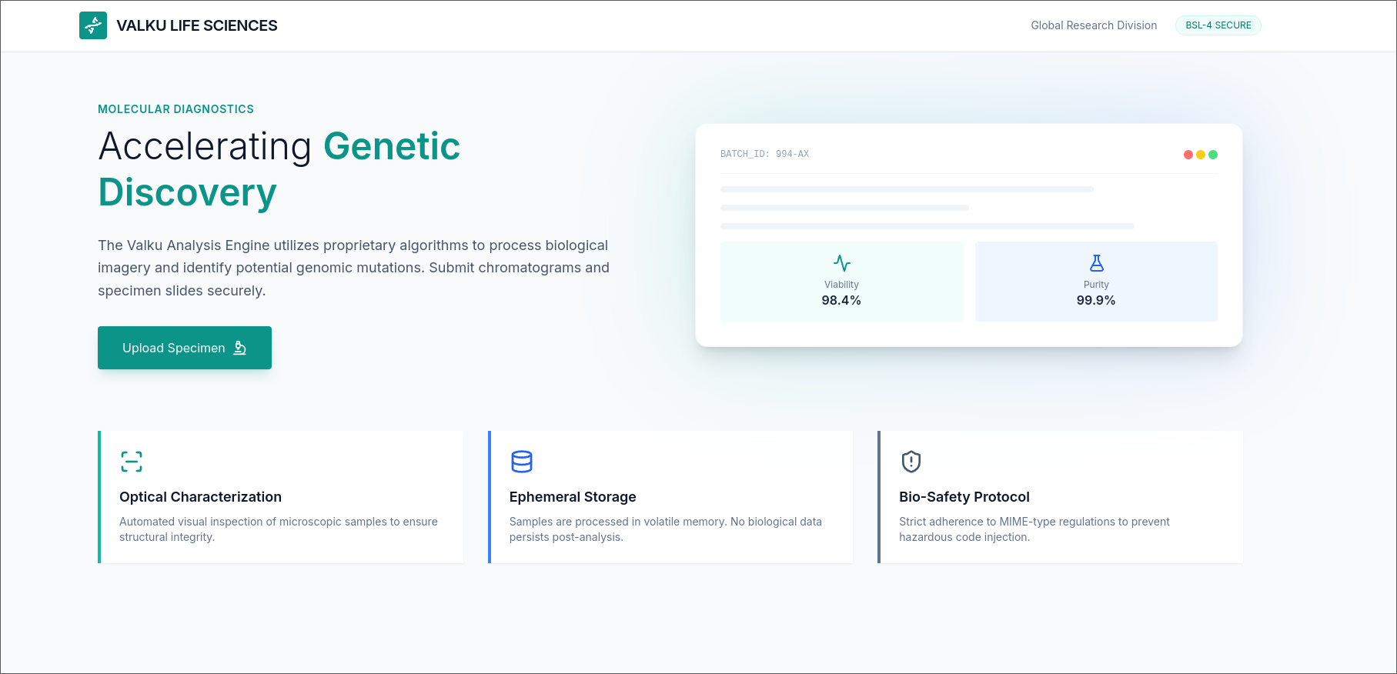This screenshot has width=1397, height=674.
Task: Click the Optical Characterization scan icon
Action: 132,462
